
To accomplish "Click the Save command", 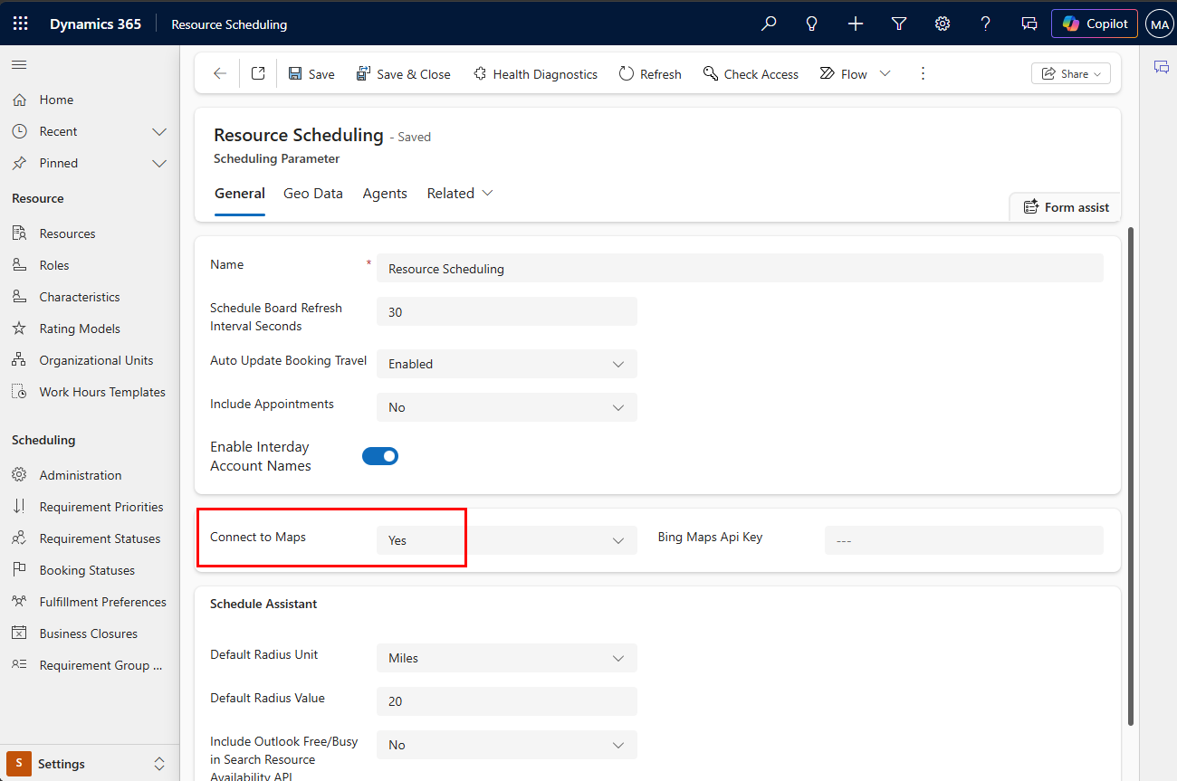I will (x=311, y=74).
